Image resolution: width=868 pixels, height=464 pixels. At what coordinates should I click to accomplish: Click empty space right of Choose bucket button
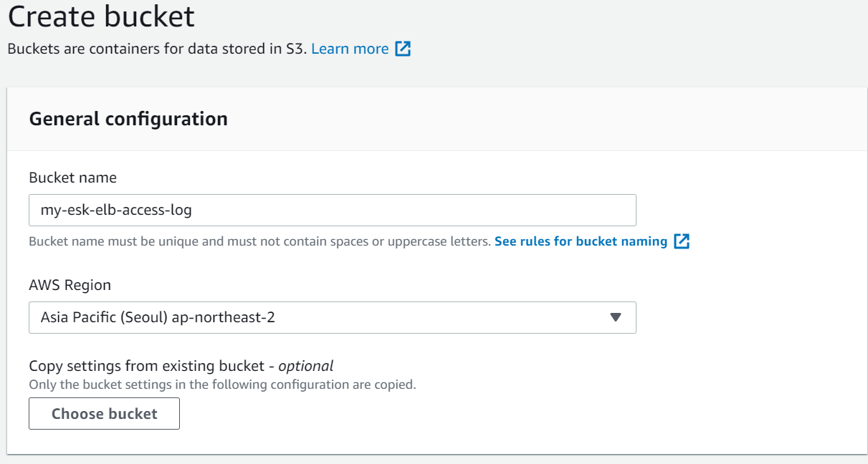(x=430, y=414)
